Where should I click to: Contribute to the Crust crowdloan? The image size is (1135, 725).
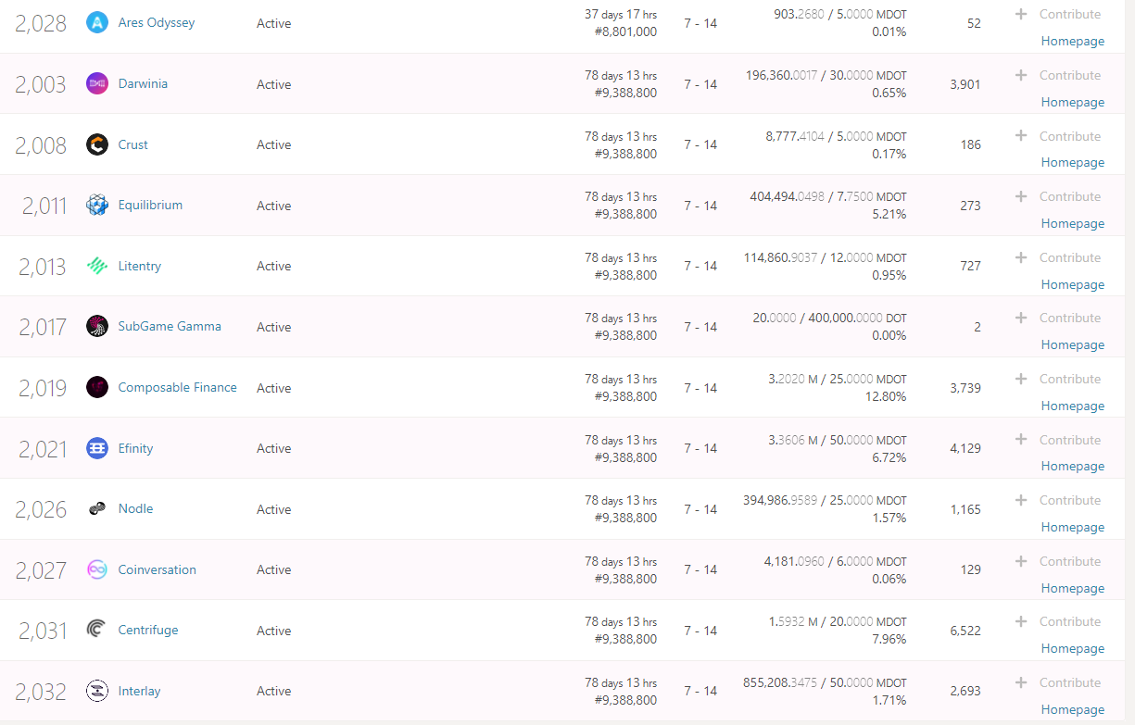[1058, 136]
